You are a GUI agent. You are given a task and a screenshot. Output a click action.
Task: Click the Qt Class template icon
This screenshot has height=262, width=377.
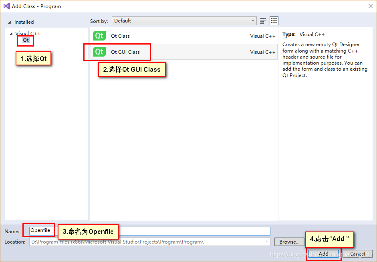[x=99, y=36]
